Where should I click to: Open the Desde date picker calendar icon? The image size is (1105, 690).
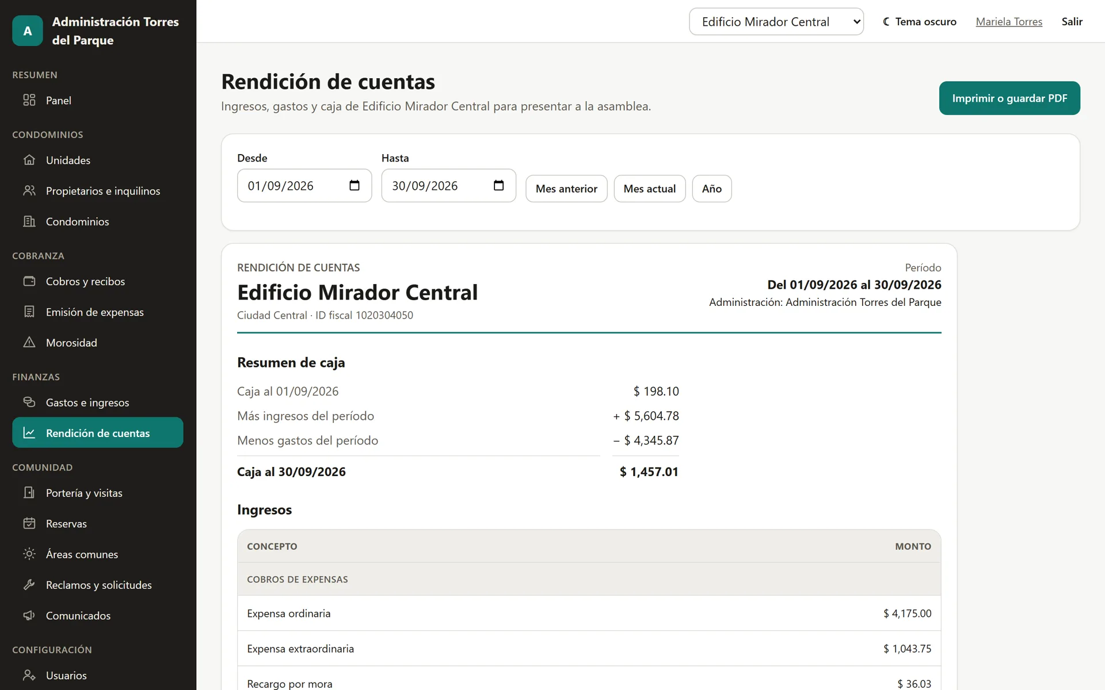(x=355, y=186)
